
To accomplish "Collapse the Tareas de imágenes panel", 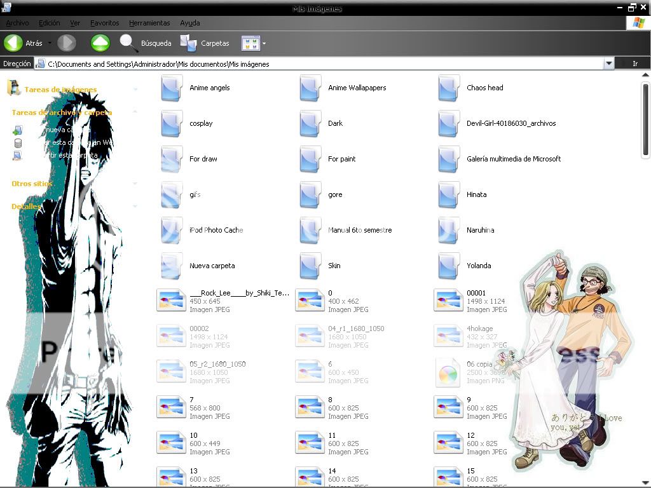I will pos(135,89).
